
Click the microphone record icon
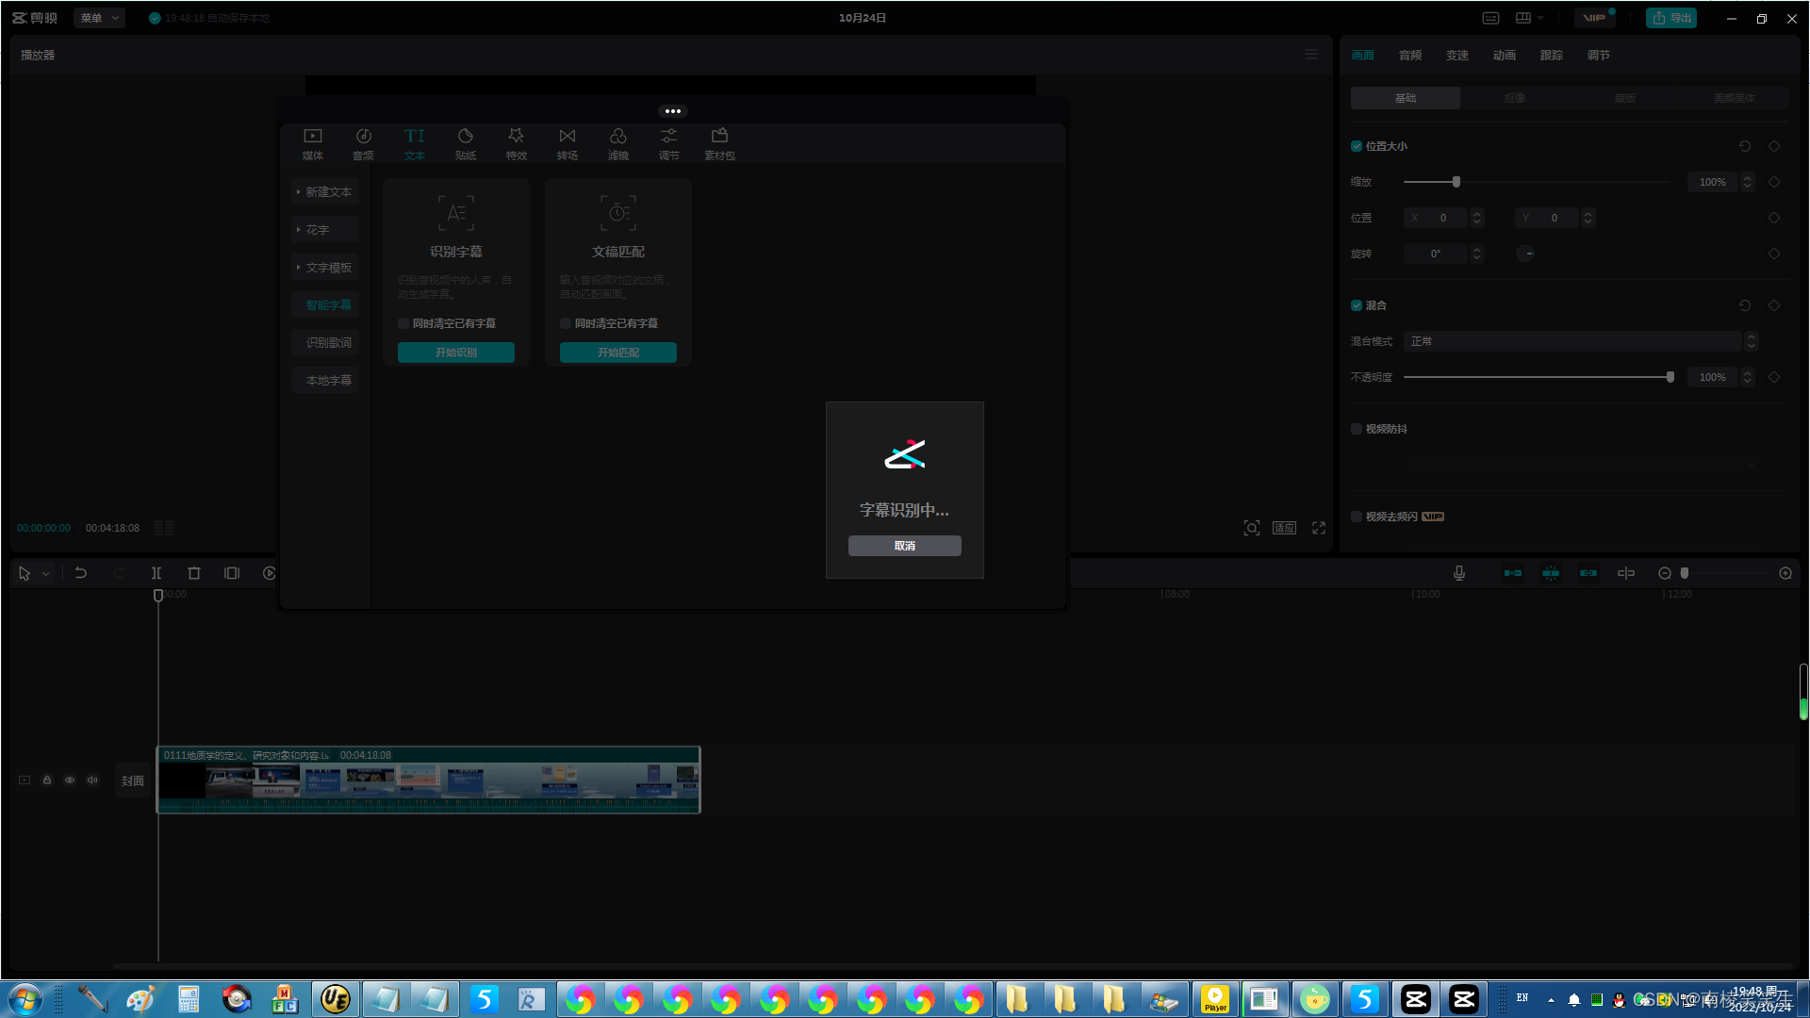click(x=1458, y=573)
